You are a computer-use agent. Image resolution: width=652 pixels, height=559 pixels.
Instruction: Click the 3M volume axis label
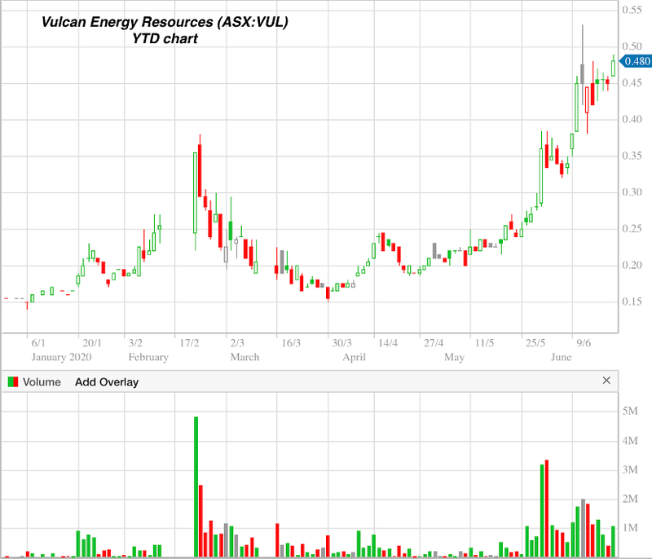(630, 470)
